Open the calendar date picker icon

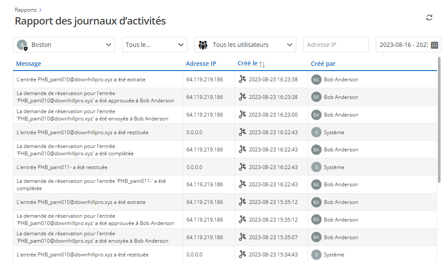point(434,45)
